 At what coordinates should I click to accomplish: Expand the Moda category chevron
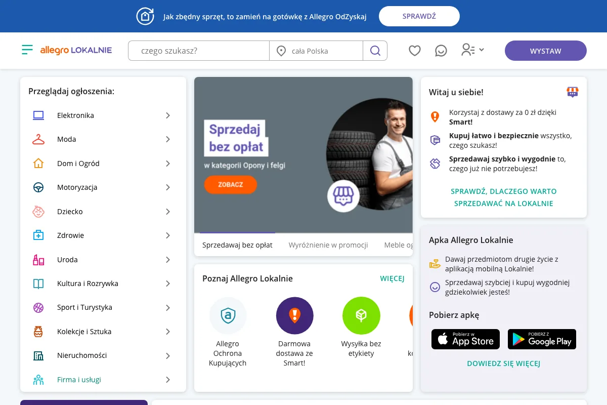pyautogui.click(x=168, y=139)
